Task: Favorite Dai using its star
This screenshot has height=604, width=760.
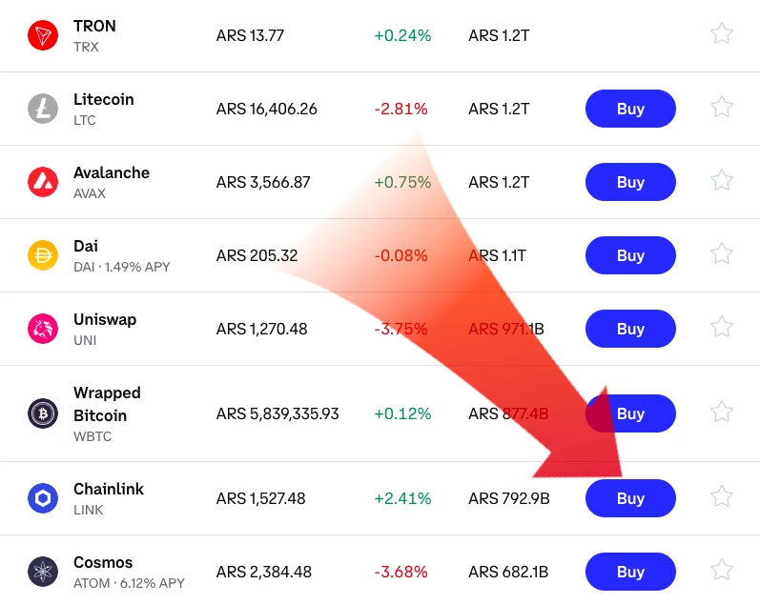Action: click(722, 253)
